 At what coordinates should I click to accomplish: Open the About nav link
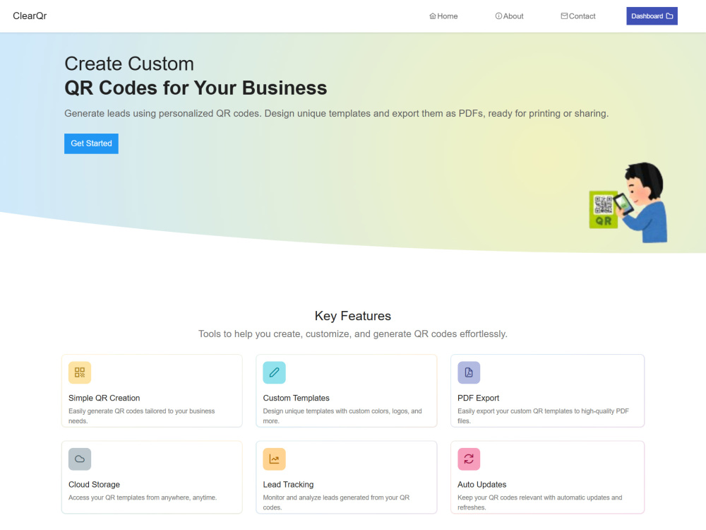coord(509,16)
